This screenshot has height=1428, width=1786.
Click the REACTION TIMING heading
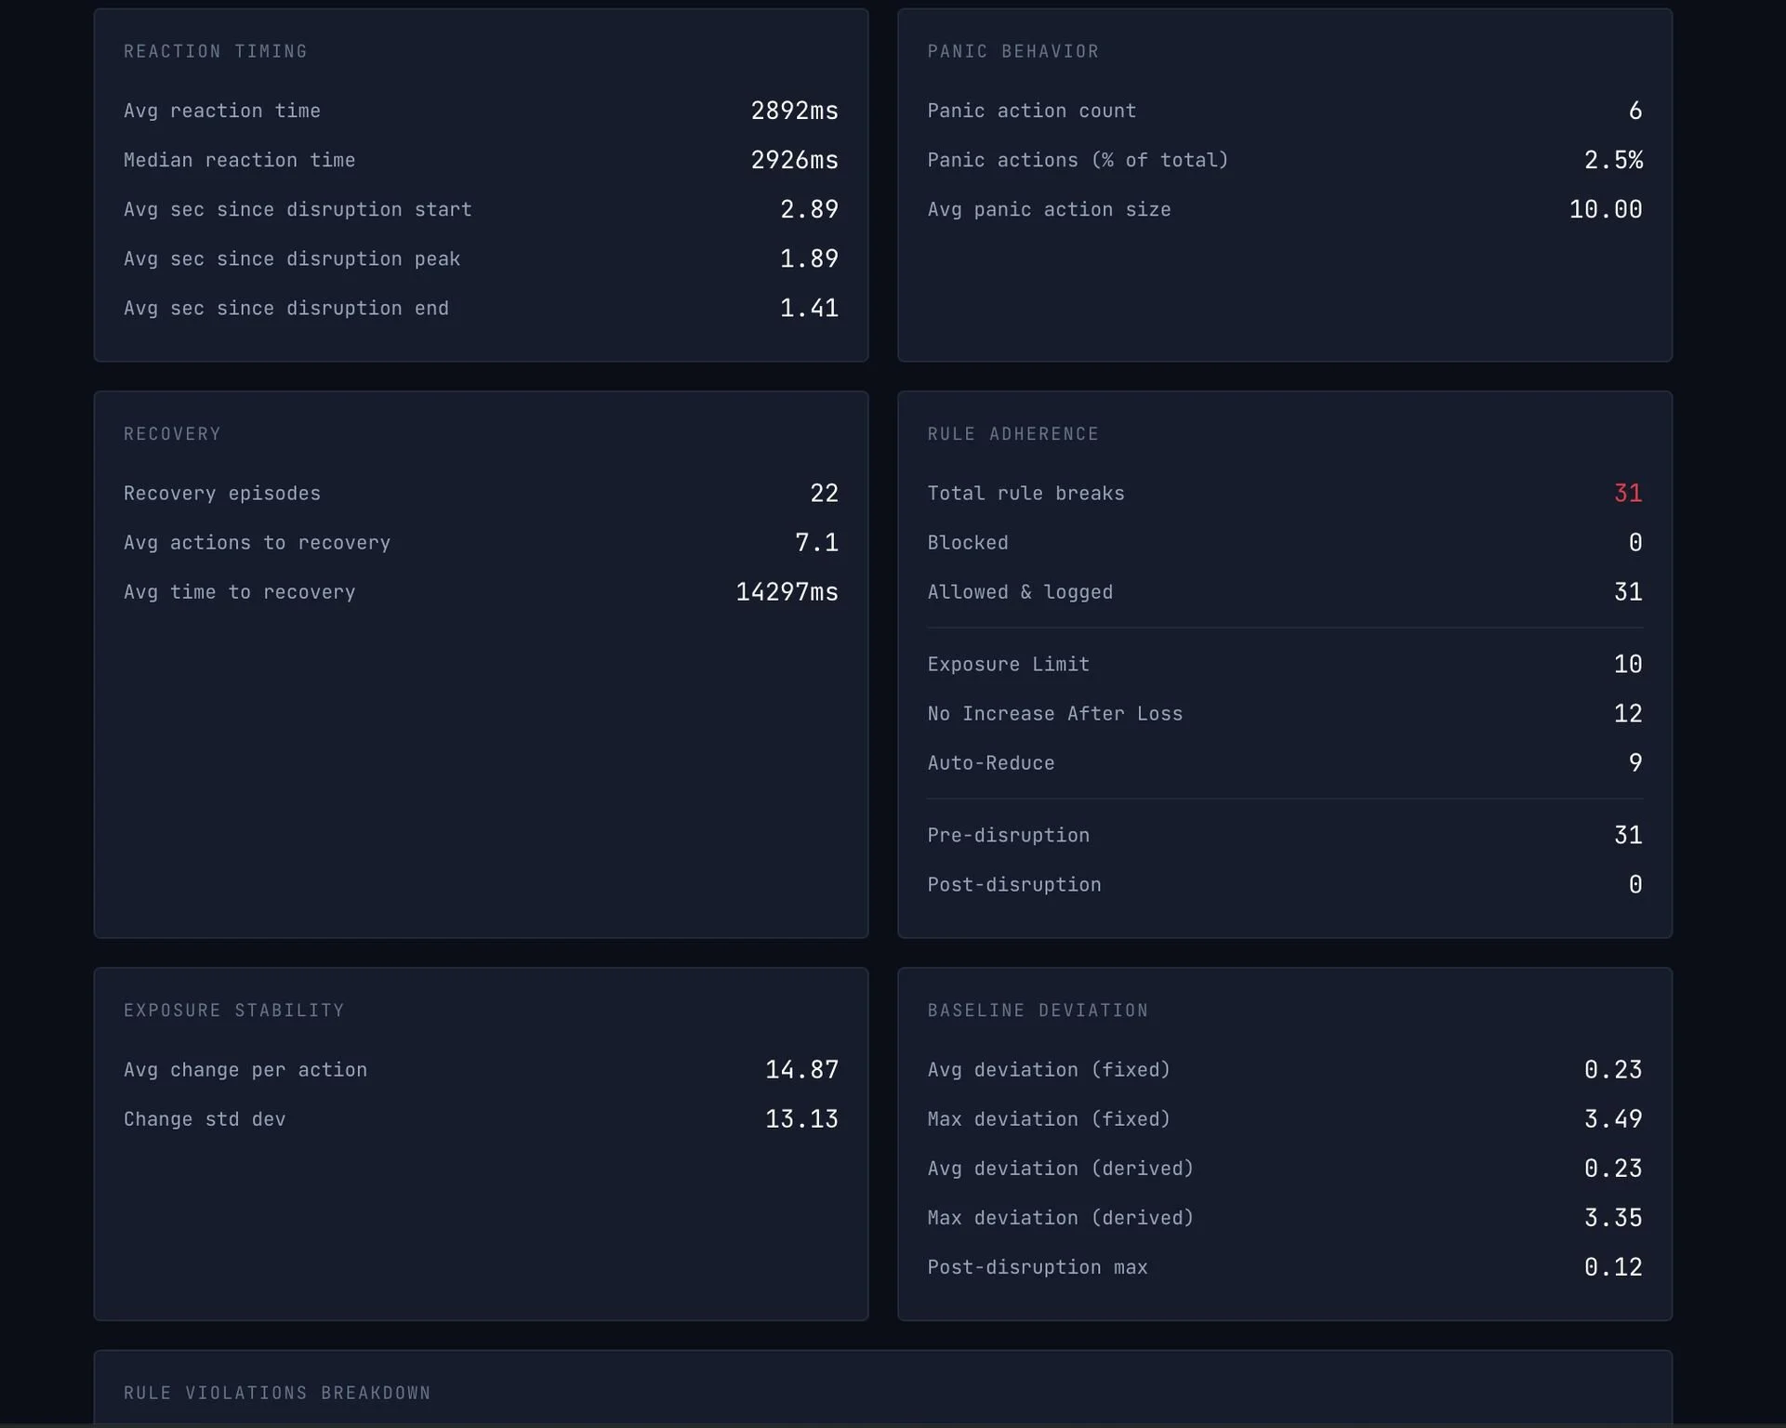pos(216,51)
